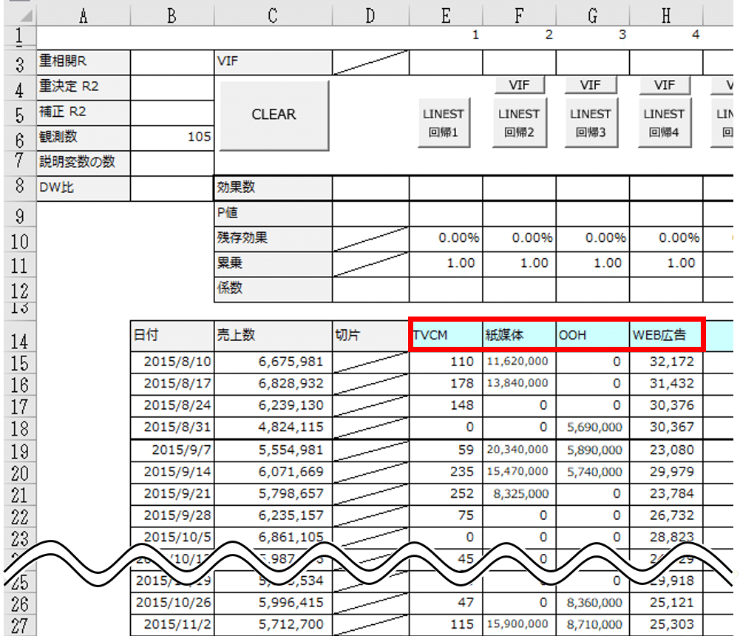Image resolution: width=740 pixels, height=636 pixels.
Task: Click the P値 label cell
Action: tap(274, 214)
